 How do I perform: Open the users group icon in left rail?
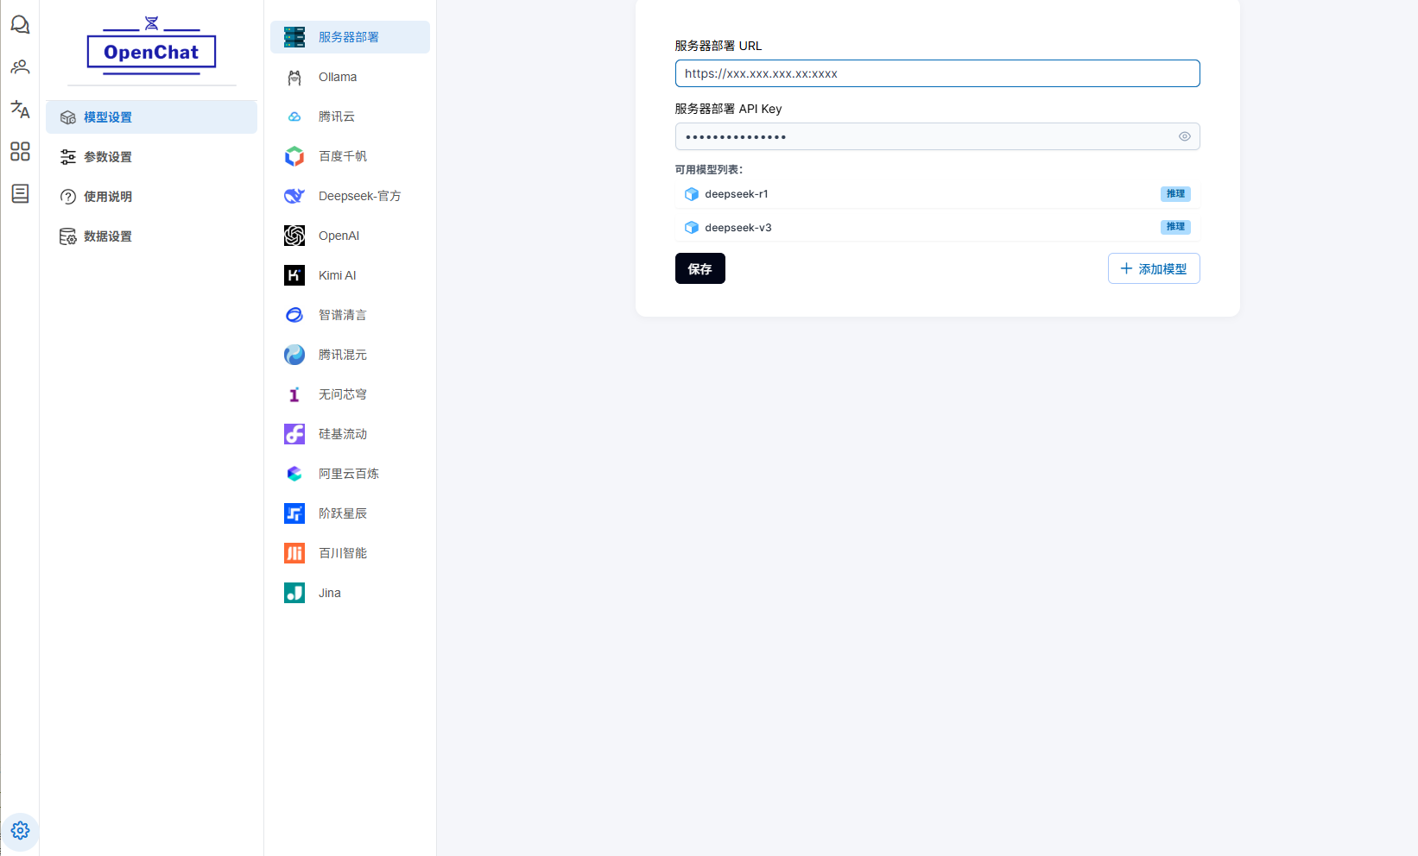[x=20, y=66]
